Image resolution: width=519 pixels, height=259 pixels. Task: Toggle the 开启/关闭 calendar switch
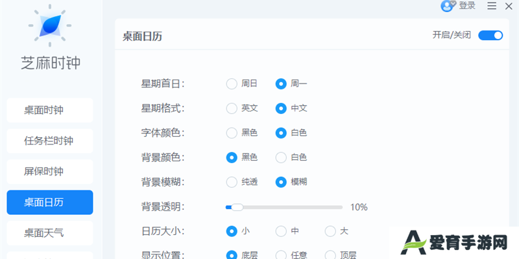pos(490,36)
